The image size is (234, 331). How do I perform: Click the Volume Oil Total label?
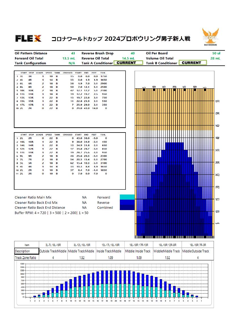160,58
